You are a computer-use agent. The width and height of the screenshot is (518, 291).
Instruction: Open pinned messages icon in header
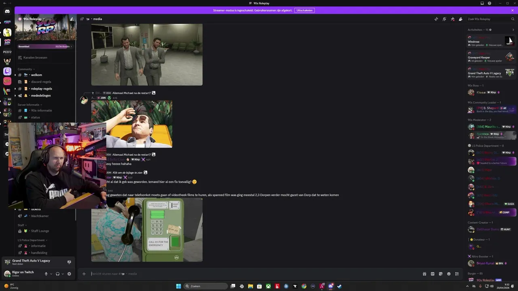pos(452,19)
